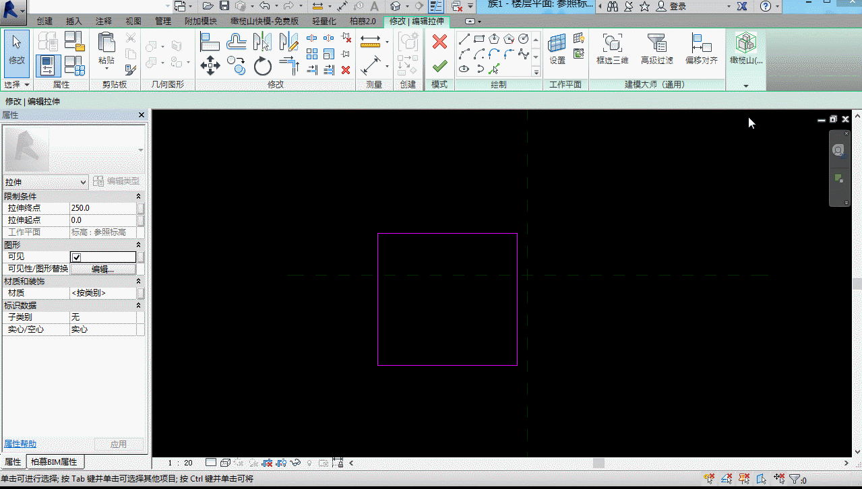
Task: Select Mirror - Pick Axis tool
Action: tap(262, 42)
